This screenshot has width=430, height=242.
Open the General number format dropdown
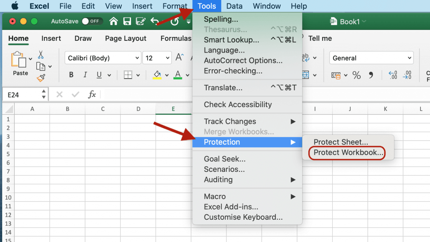[371, 58]
